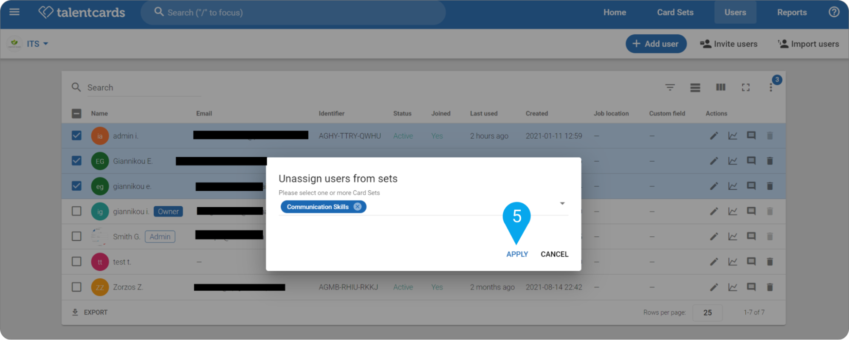This screenshot has height=340, width=849.
Task: View progress chart for test t.
Action: [733, 262]
